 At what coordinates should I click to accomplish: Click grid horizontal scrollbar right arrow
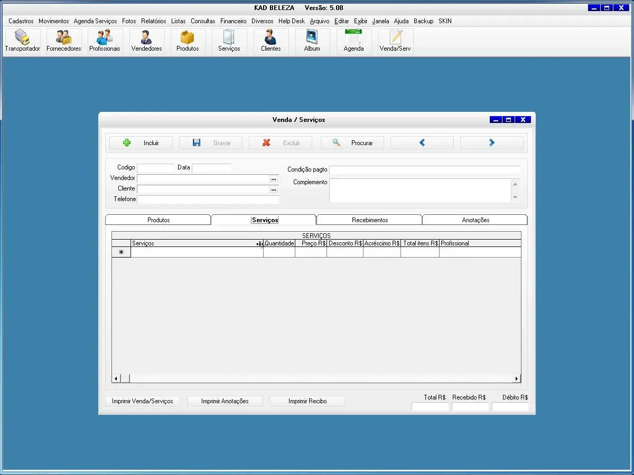(x=517, y=378)
